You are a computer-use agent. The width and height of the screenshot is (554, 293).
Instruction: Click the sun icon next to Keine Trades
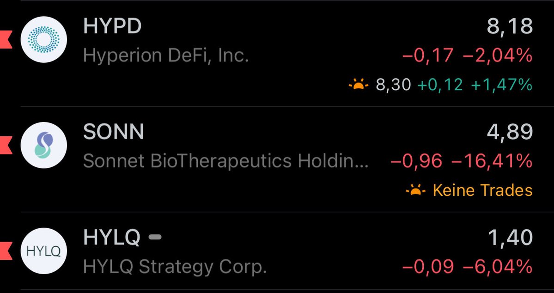[x=416, y=190]
